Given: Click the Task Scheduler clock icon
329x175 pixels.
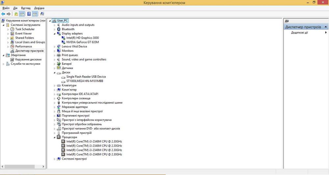Looking at the screenshot, I should [x=13, y=29].
